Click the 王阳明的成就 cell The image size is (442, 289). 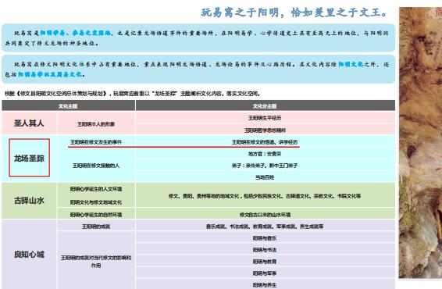pyautogui.click(x=96, y=227)
